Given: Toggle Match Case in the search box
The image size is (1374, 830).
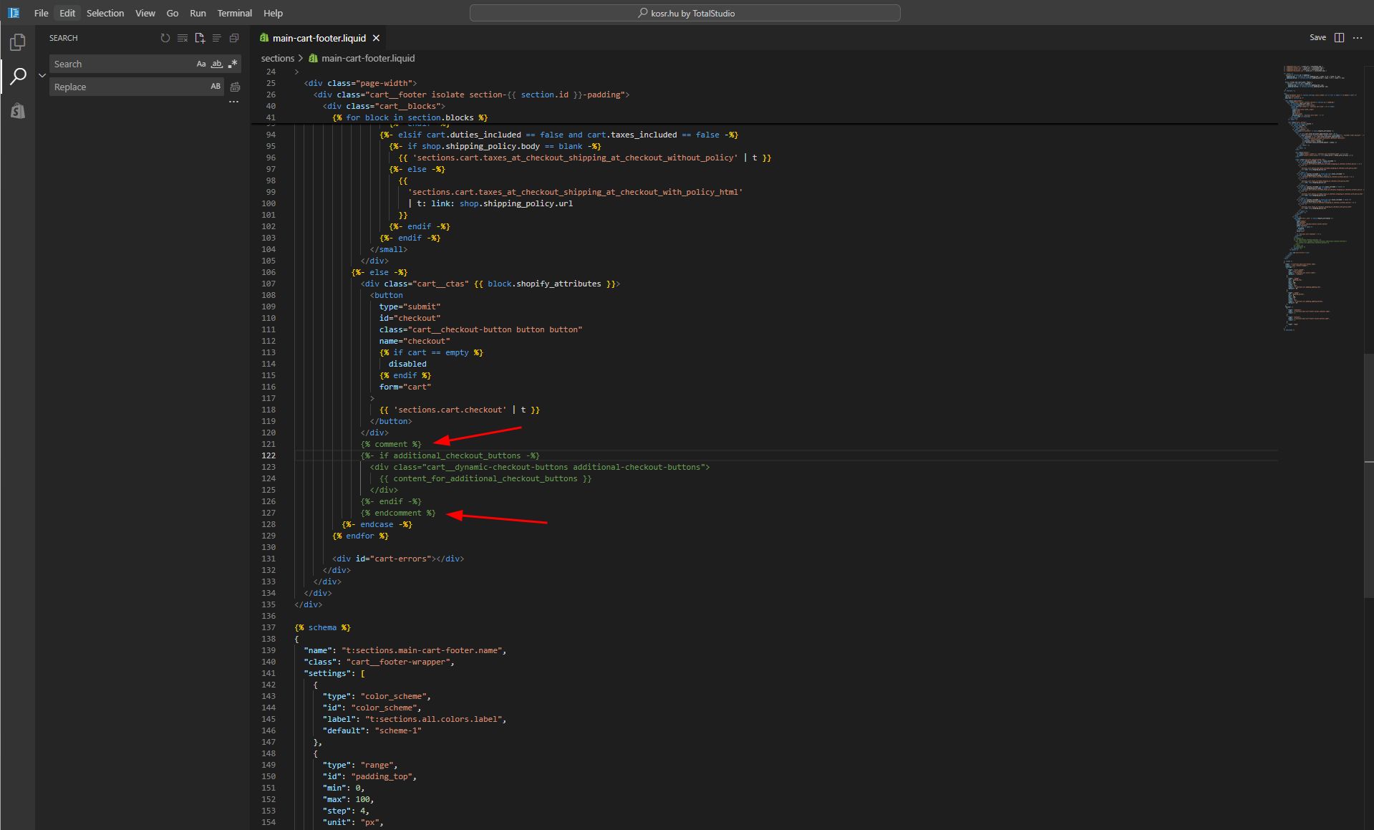Looking at the screenshot, I should pyautogui.click(x=201, y=64).
